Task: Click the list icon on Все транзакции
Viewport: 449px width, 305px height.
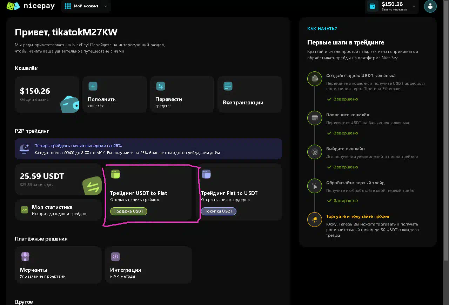Action: [x=228, y=86]
